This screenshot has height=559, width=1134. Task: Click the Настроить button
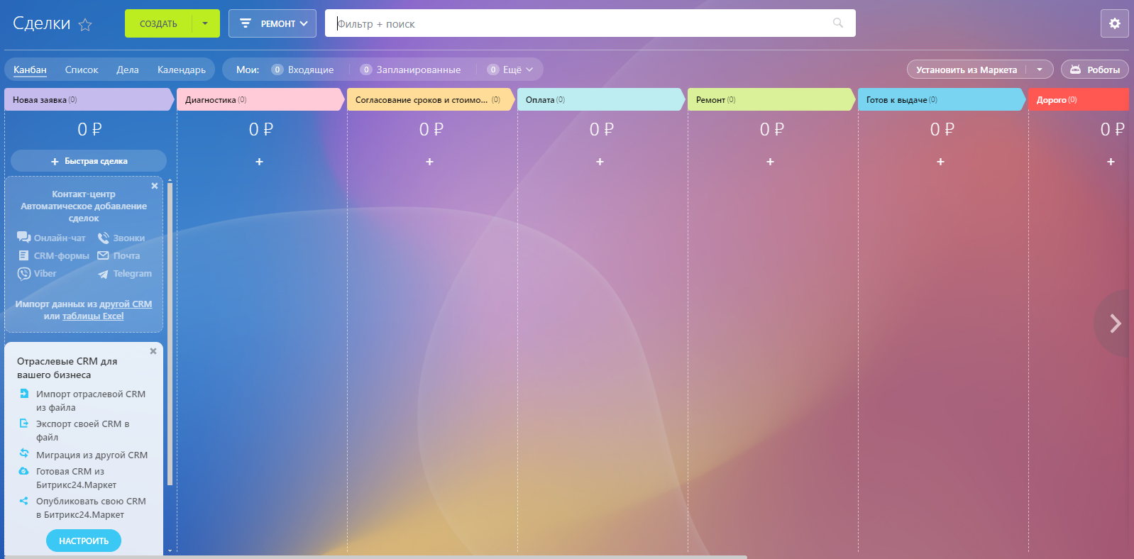tap(84, 541)
